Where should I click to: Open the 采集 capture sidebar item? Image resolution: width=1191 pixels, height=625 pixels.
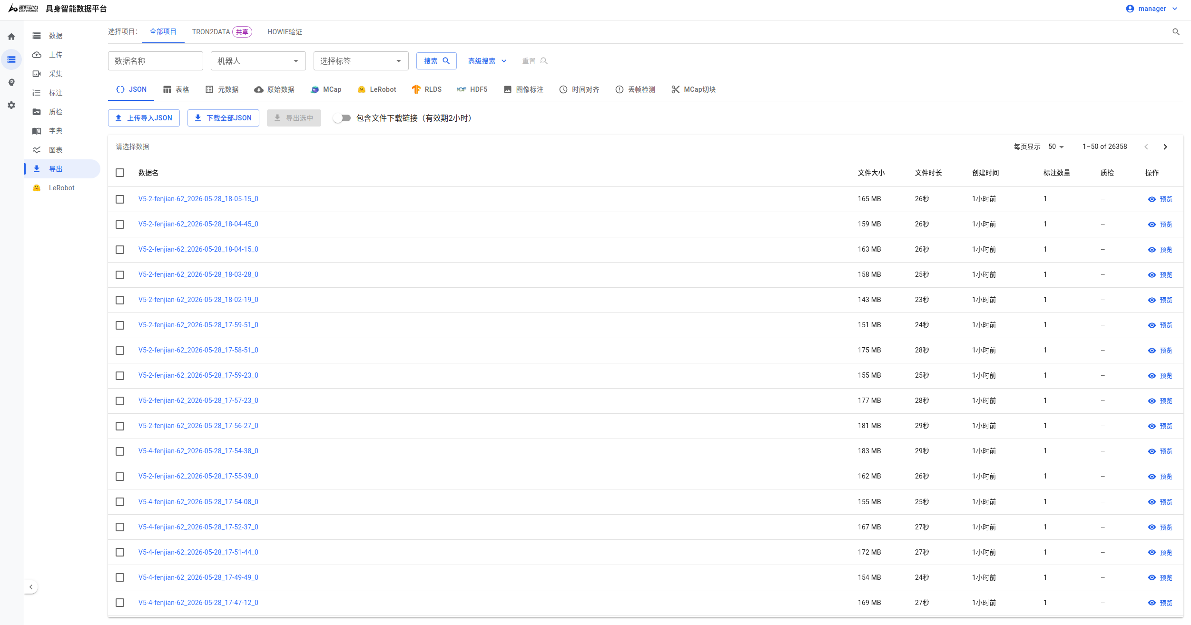62,74
